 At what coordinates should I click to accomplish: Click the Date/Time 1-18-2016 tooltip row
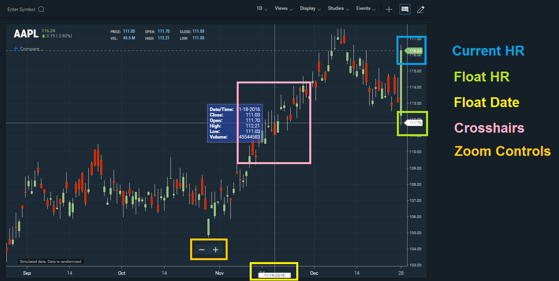point(235,109)
